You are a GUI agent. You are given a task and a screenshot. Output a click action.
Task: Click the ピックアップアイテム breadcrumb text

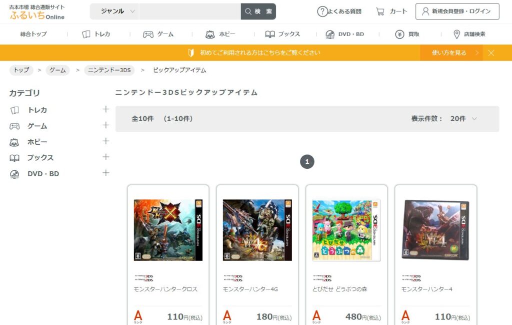179,70
